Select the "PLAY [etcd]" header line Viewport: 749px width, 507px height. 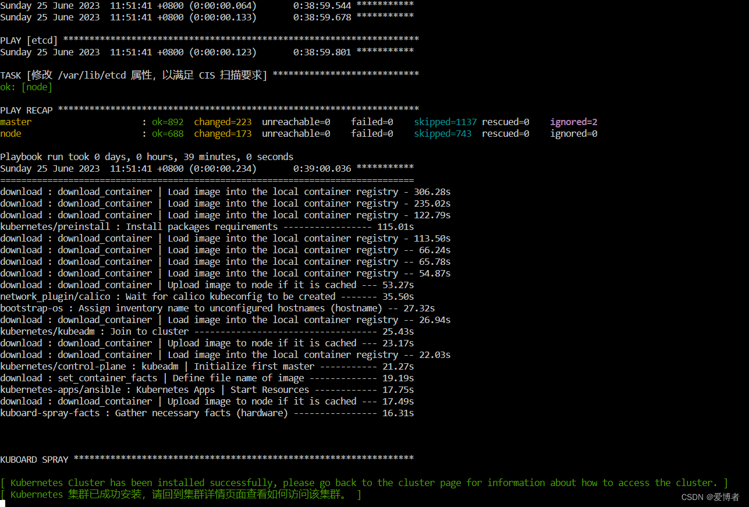pyautogui.click(x=210, y=40)
